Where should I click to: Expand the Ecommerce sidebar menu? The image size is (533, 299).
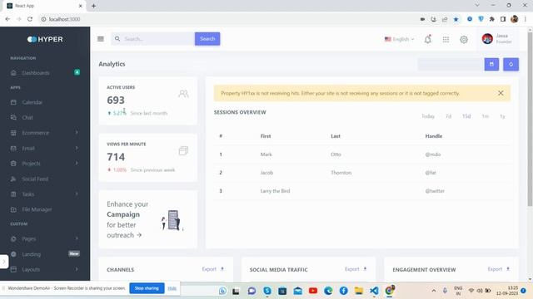tap(45, 133)
